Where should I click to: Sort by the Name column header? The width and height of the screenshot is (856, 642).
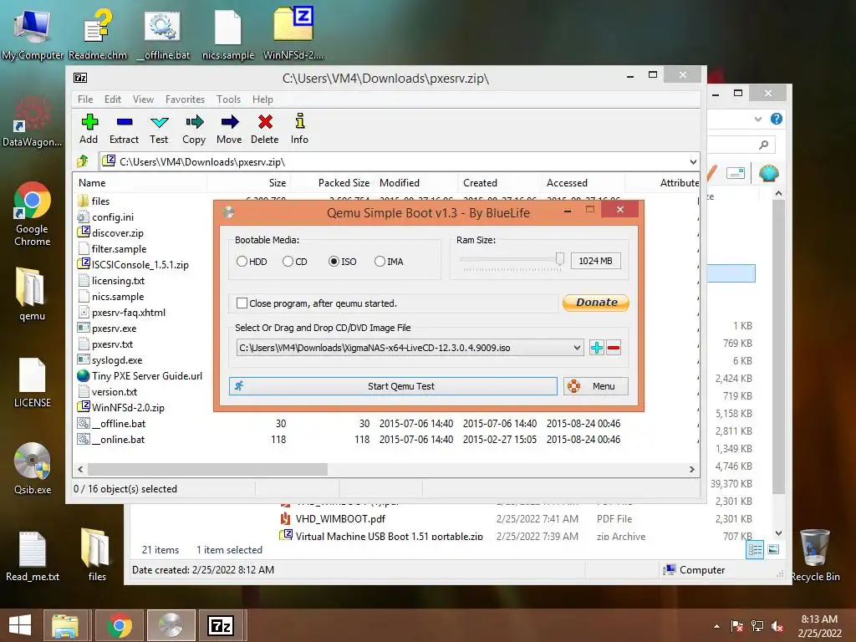point(140,183)
